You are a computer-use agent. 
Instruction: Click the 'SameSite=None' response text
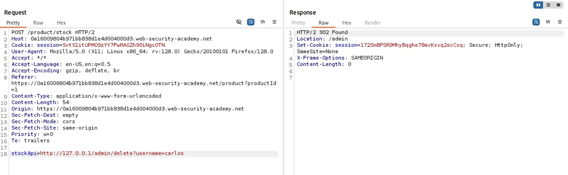tap(317, 51)
